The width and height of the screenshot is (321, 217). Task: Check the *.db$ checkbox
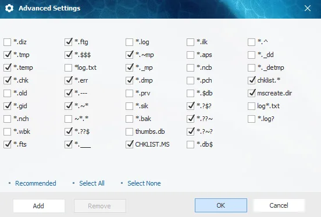coord(190,144)
